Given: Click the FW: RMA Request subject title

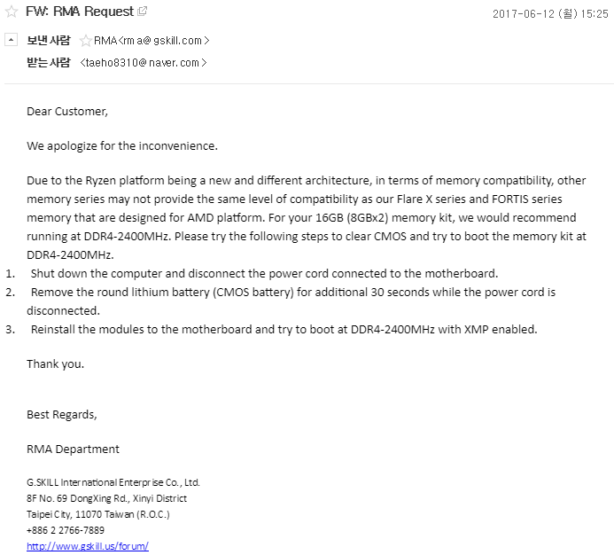Looking at the screenshot, I should click(x=80, y=12).
